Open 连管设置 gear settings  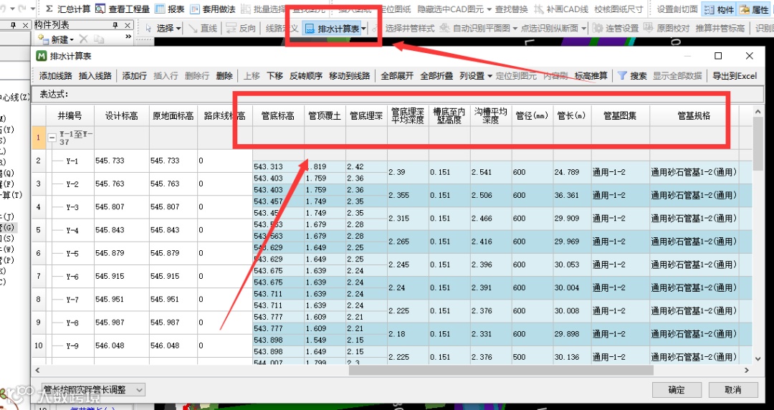tap(598, 28)
